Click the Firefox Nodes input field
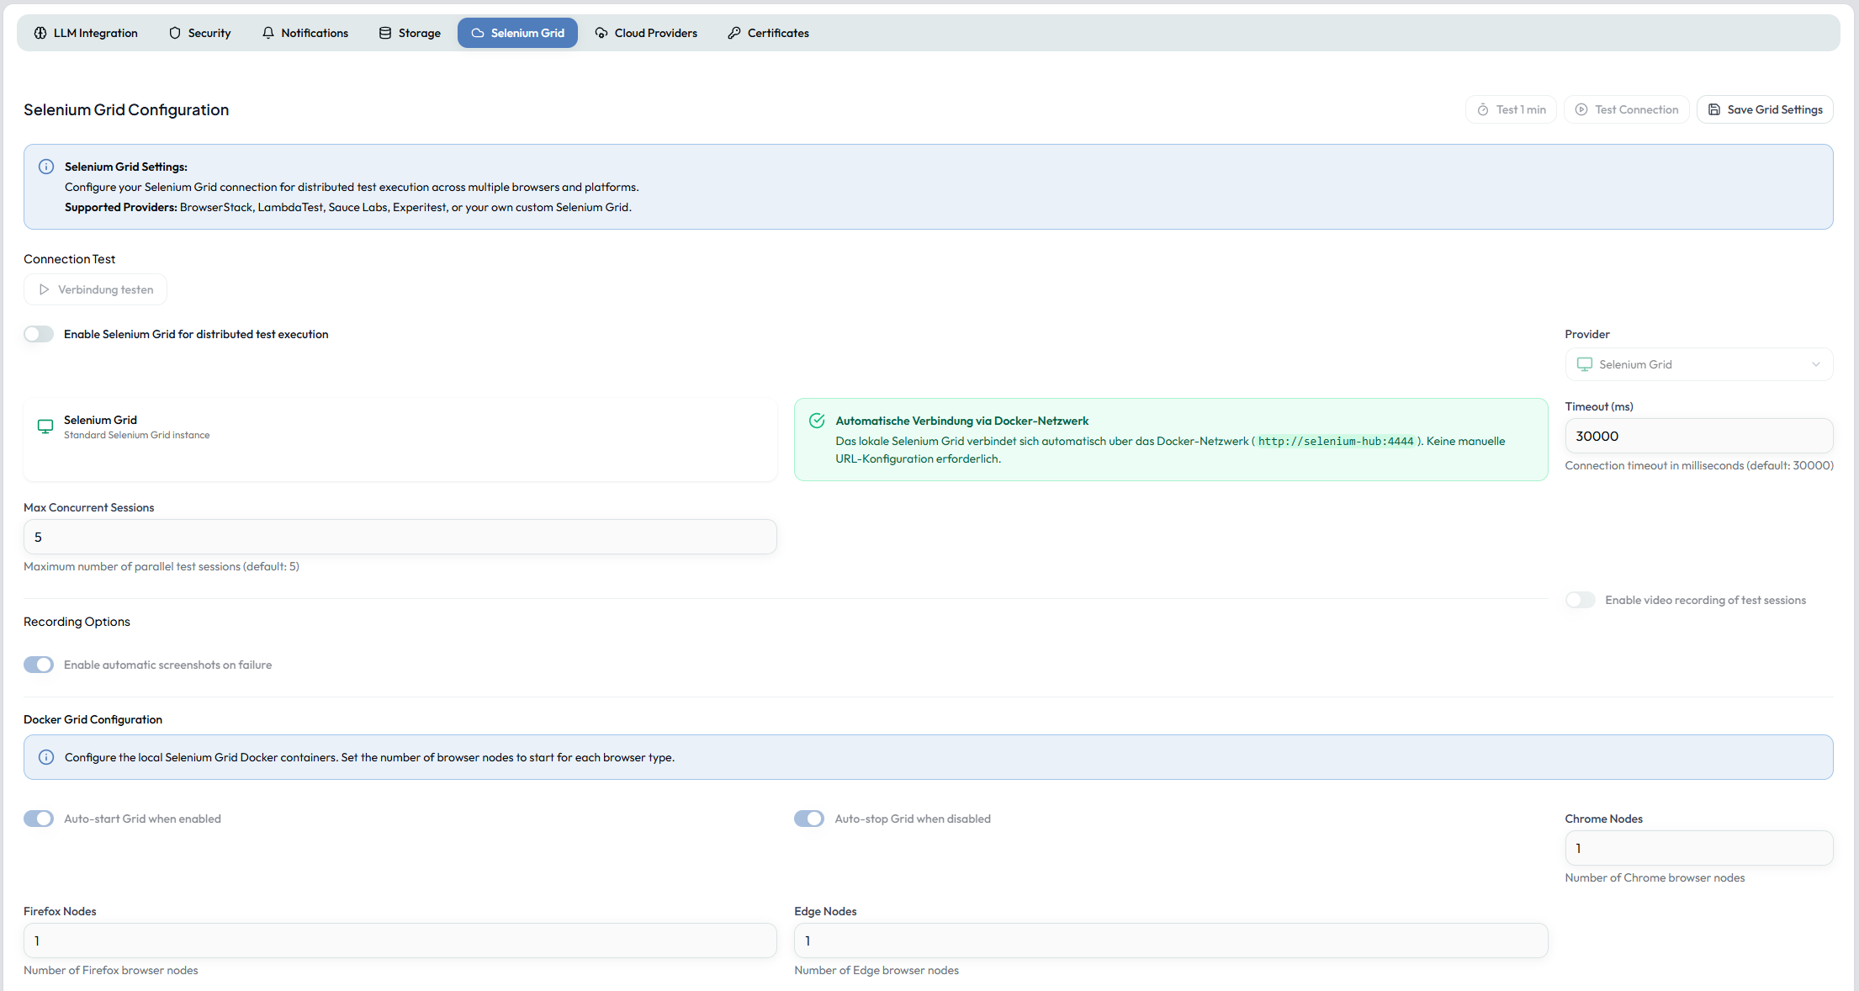 tap(400, 941)
